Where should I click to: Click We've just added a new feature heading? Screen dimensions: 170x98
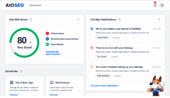[x=118, y=29]
